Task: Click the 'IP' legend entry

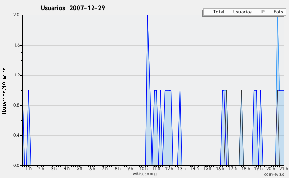Action: [259, 12]
